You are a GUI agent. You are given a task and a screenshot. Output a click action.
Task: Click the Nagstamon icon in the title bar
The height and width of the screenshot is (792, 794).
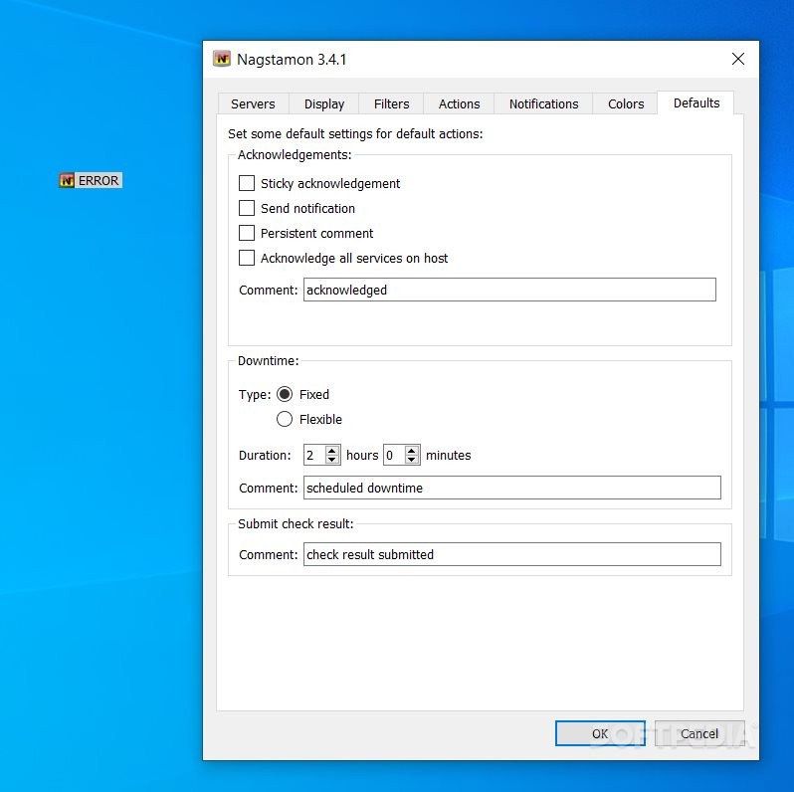tap(222, 60)
